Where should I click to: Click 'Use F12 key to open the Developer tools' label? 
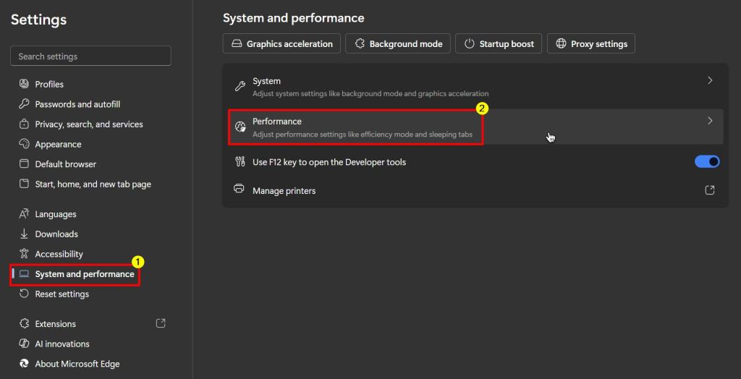[329, 162]
